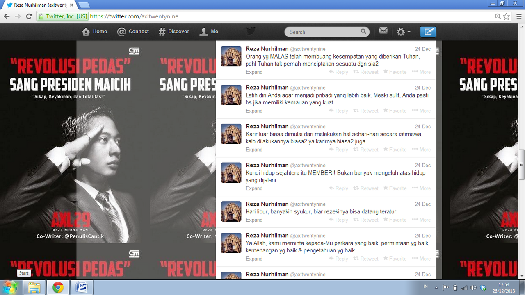Open Direct Messages envelope icon
525x295 pixels.
[x=383, y=31]
